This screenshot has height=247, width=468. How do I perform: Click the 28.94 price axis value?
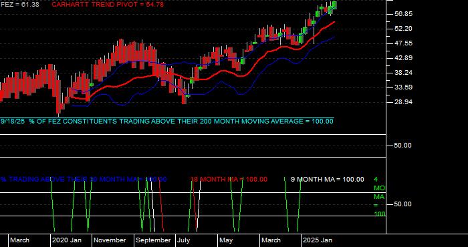(403, 102)
